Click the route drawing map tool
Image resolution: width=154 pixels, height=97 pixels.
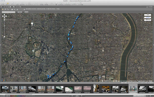click(8, 9)
